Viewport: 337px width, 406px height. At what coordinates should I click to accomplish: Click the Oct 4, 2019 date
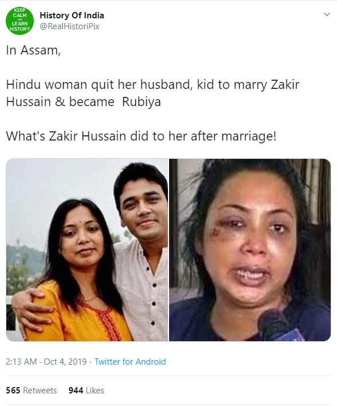coord(65,361)
